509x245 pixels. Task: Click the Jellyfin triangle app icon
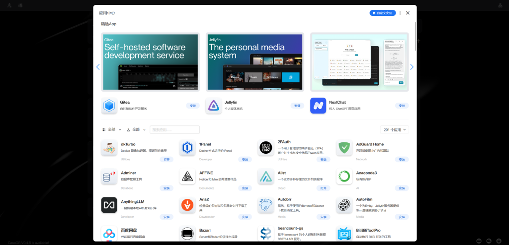tap(213, 106)
